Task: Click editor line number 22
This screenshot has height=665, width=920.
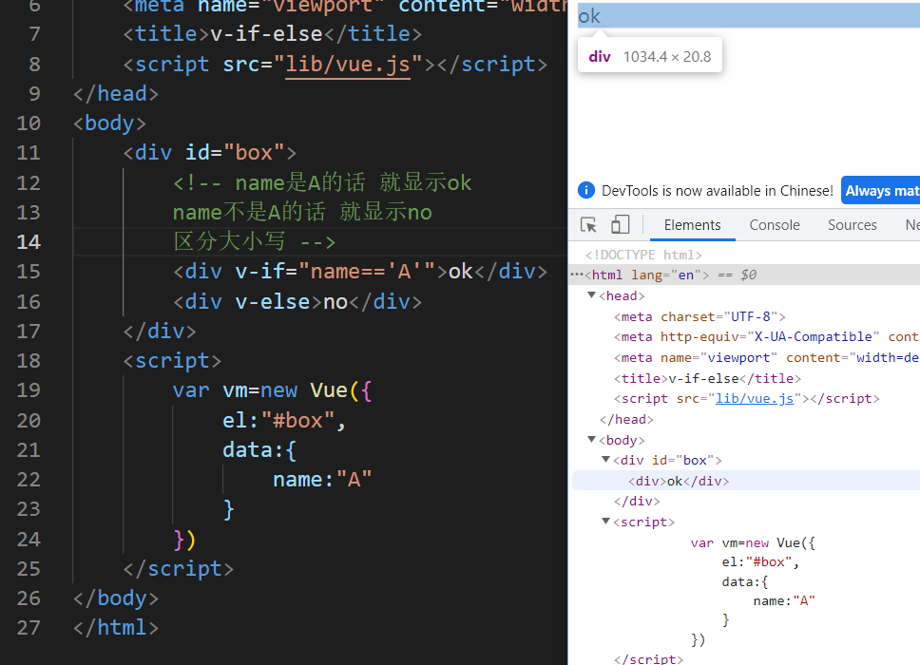Action: (x=29, y=480)
